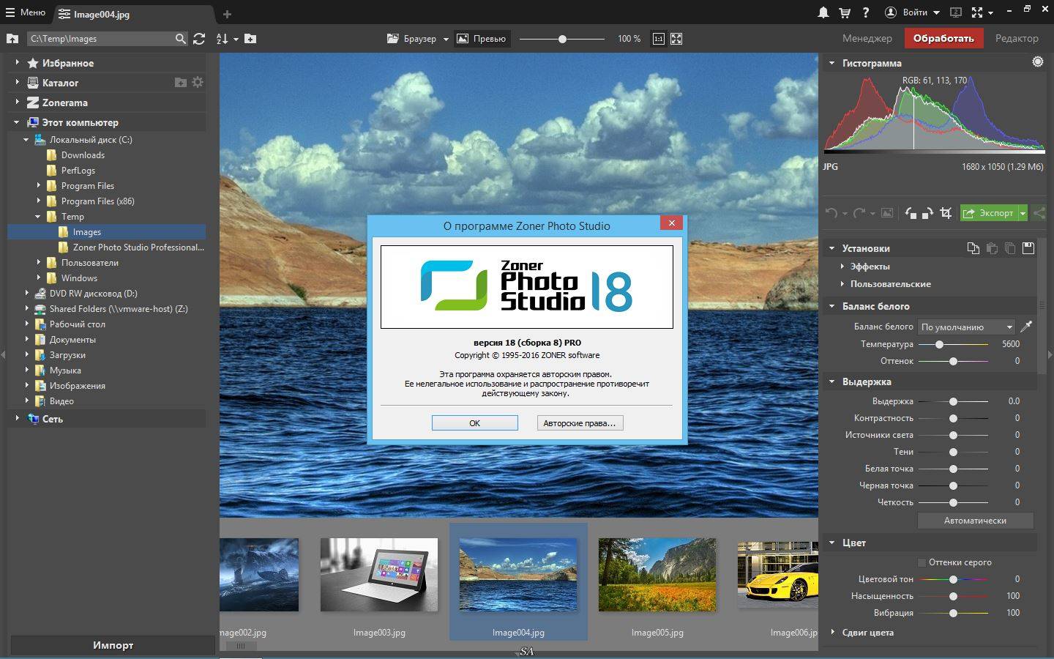Click OK in the about dialog
Screen dimensions: 1054x659
(474, 422)
